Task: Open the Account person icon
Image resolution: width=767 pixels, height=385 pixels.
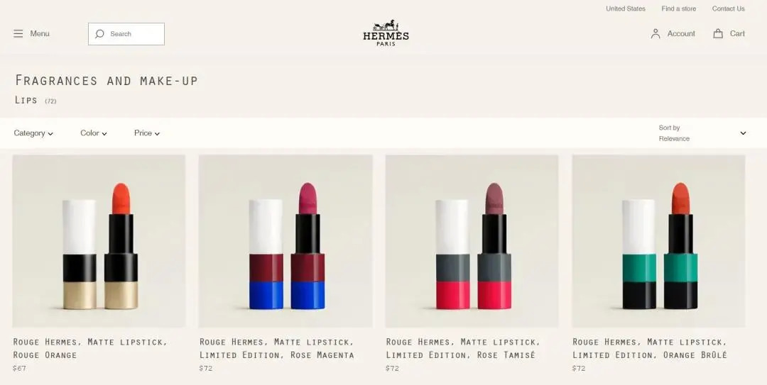Action: (x=656, y=34)
